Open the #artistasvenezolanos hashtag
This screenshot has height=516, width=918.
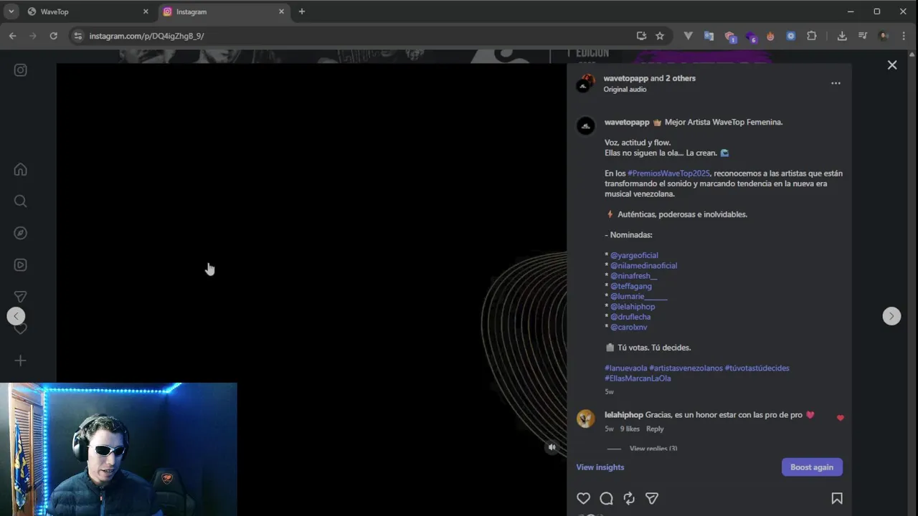pyautogui.click(x=686, y=368)
